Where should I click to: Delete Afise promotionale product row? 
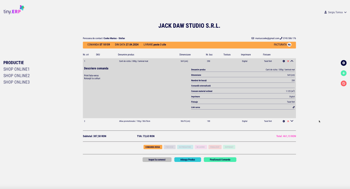tap(288, 121)
